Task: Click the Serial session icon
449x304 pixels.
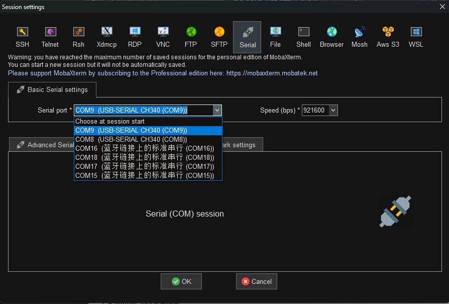Action: 248,37
